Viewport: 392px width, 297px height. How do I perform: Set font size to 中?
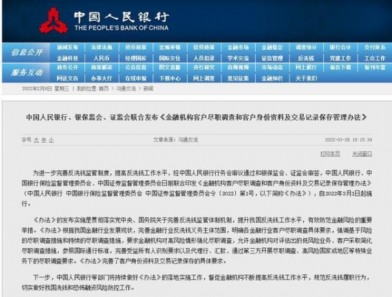[44, 140]
